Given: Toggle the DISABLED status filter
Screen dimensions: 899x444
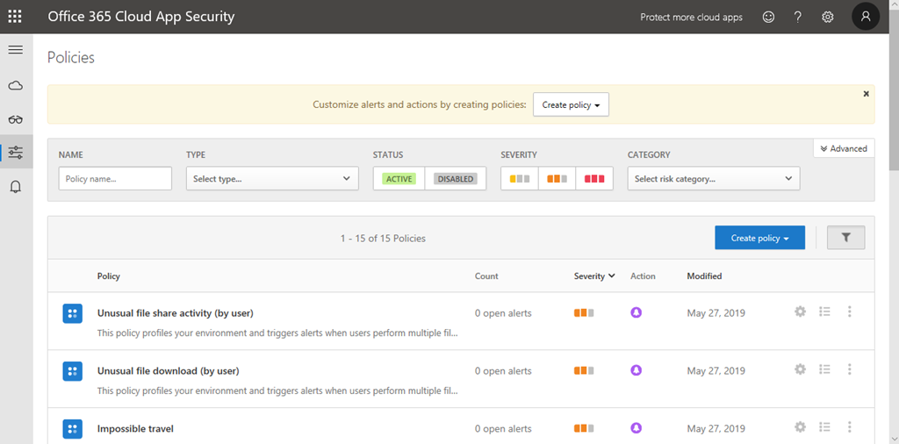Looking at the screenshot, I should coord(456,179).
